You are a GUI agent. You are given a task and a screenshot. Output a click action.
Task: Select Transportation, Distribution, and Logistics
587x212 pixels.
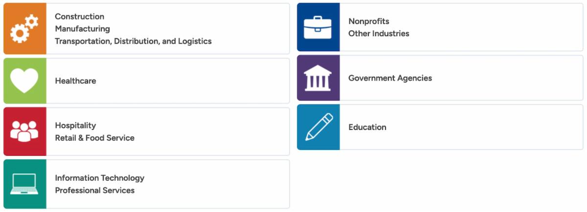tap(133, 41)
